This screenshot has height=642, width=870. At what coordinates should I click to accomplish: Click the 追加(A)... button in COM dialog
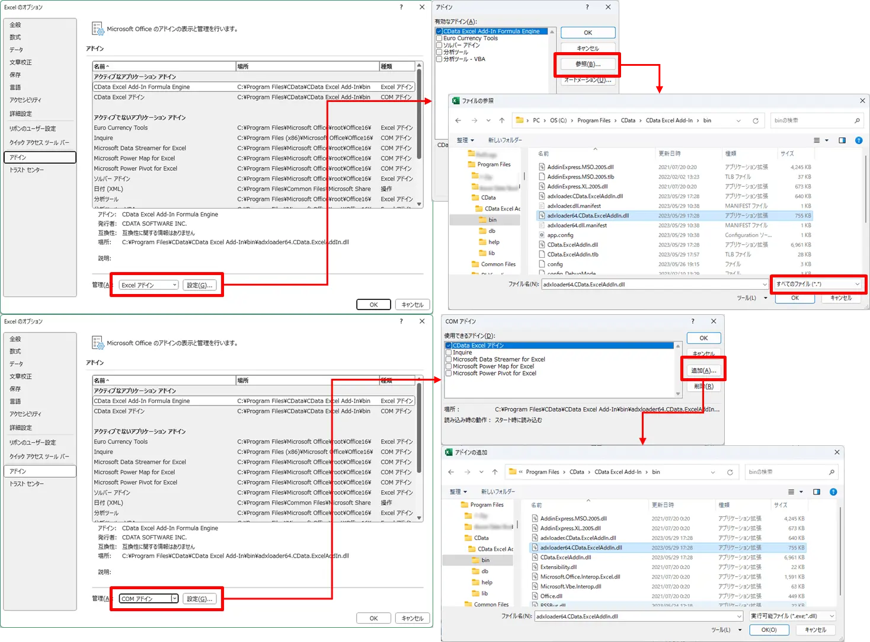[703, 370]
